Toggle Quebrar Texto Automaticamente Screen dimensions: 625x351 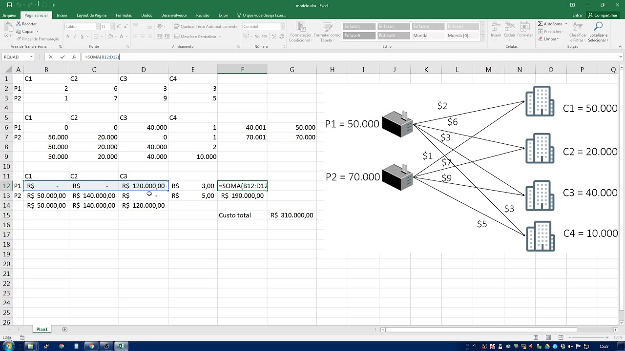click(206, 26)
